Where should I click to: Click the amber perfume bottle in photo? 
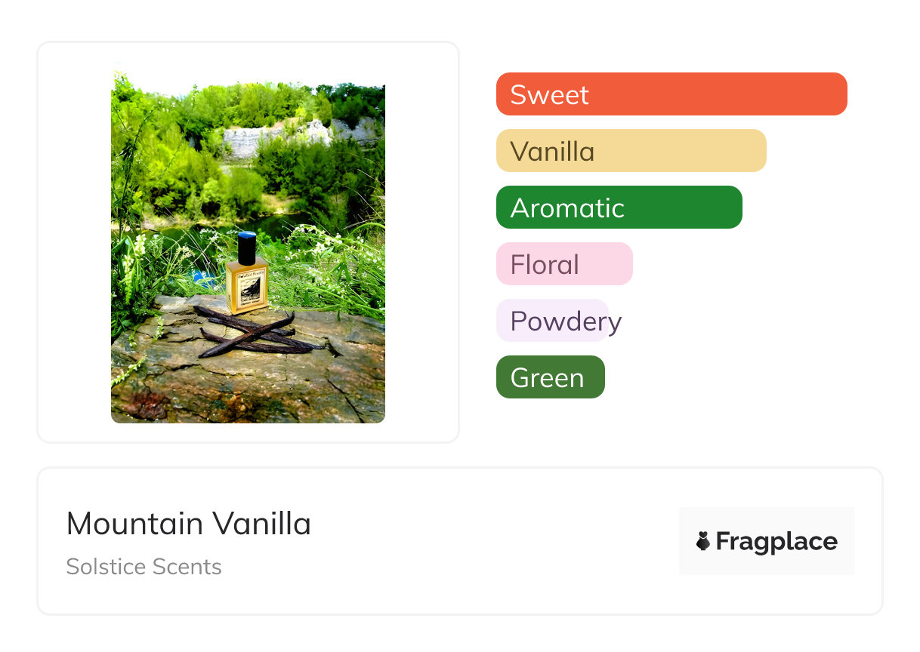[247, 284]
